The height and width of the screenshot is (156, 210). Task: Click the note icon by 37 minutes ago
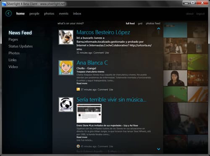pyautogui.click(x=78, y=89)
